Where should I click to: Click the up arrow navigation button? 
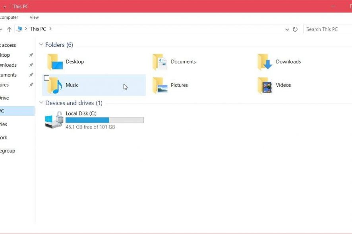[9, 29]
